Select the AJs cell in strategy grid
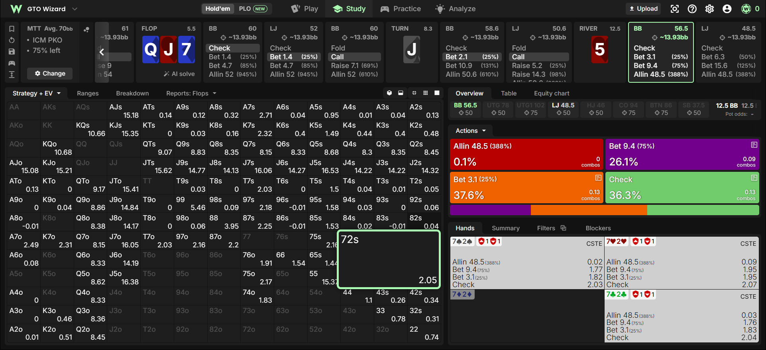 [x=124, y=111]
